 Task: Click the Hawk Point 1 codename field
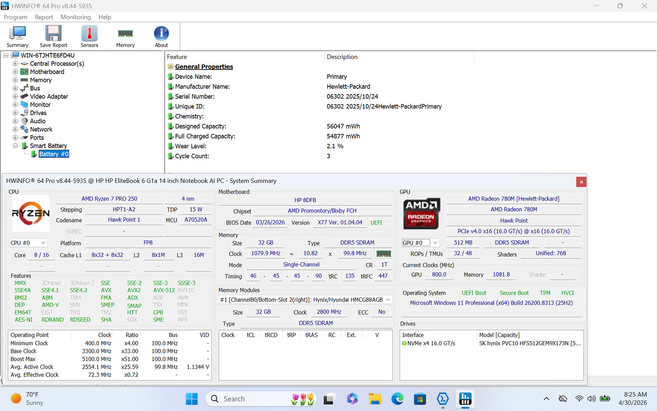click(124, 220)
